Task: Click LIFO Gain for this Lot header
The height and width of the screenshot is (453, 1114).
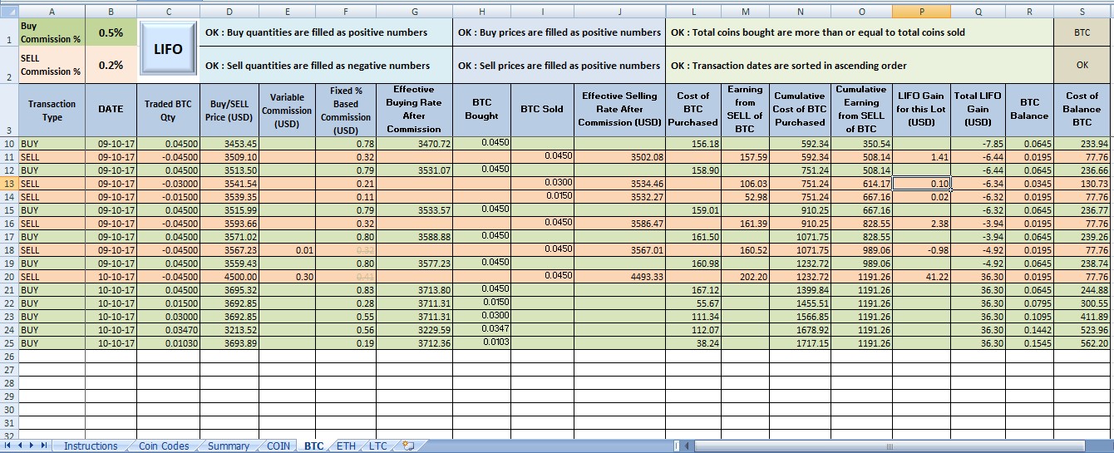Action: tap(921, 110)
